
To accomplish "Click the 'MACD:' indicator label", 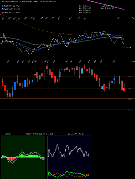I will pyautogui.click(x=8, y=134).
